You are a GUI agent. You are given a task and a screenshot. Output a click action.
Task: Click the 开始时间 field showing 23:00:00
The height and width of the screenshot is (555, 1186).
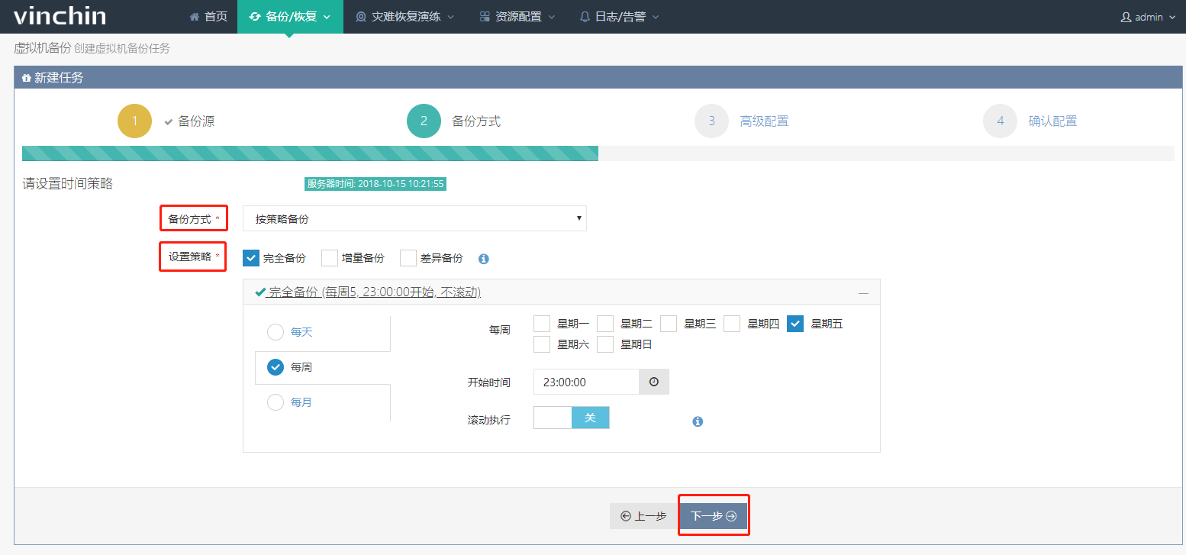click(x=586, y=382)
